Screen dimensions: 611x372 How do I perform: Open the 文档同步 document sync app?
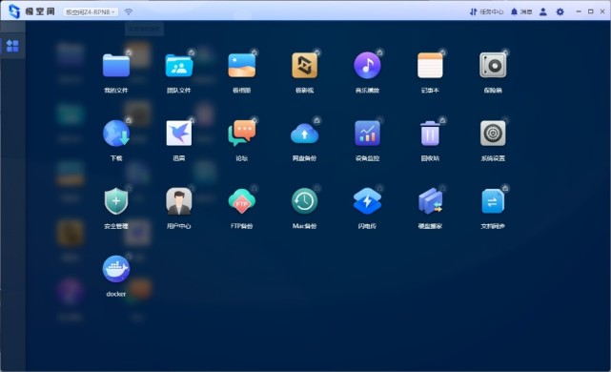point(493,201)
